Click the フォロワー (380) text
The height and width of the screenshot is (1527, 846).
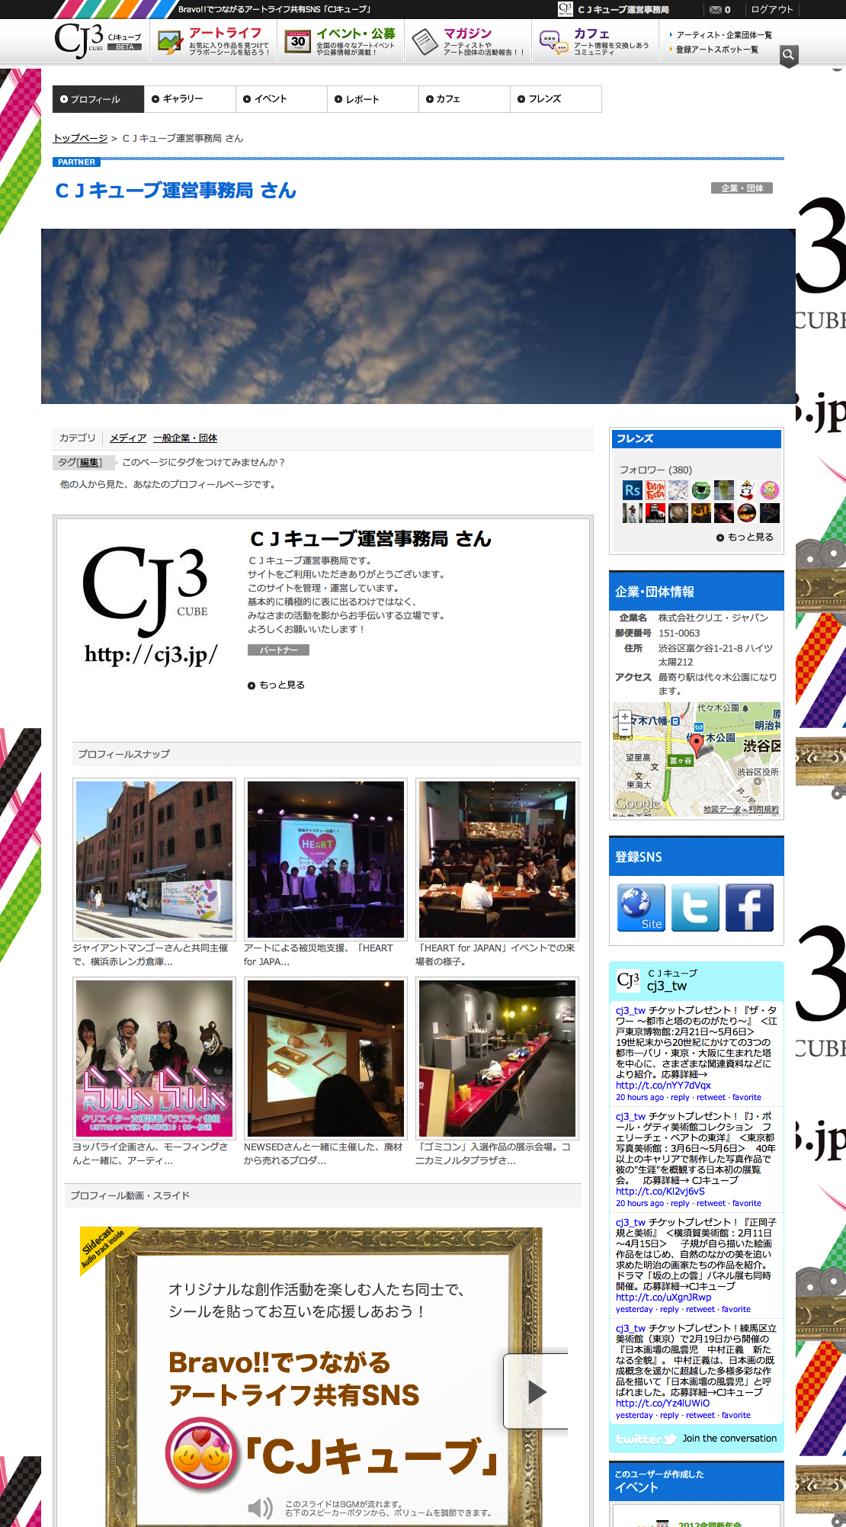655,470
